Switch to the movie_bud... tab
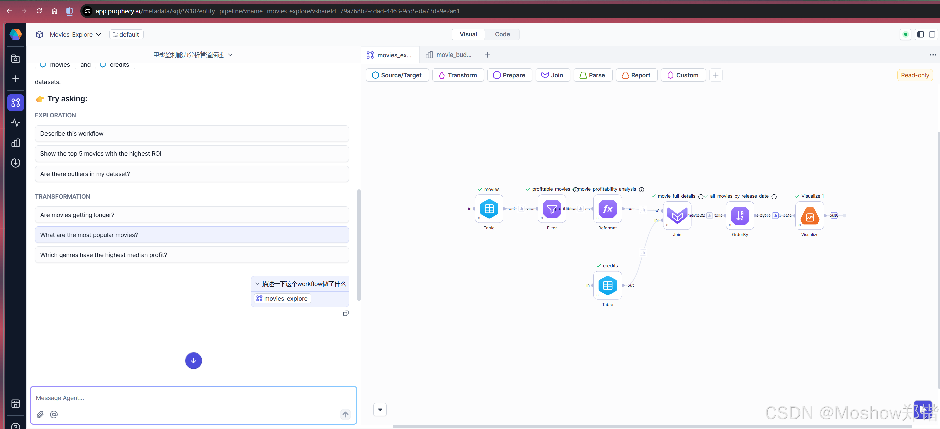This screenshot has width=940, height=429. click(x=449, y=55)
